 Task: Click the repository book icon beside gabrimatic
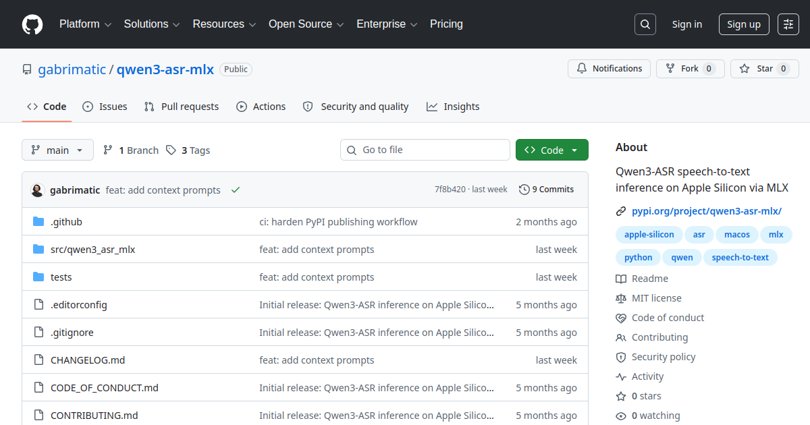(27, 69)
